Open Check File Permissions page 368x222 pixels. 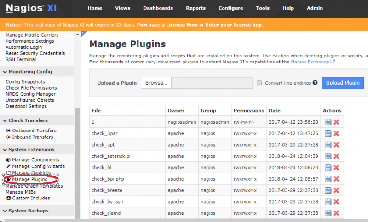[x=31, y=88]
